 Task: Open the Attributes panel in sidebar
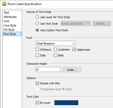pos(10,17)
